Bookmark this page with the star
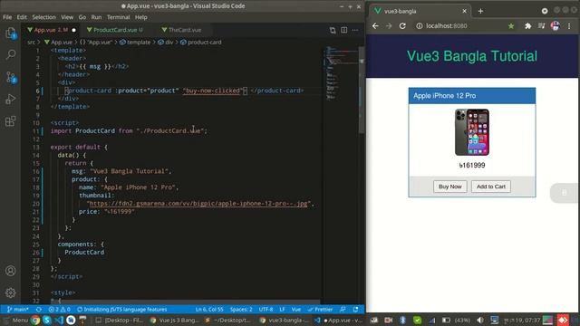Screen dimensions: 580x326 [511, 26]
